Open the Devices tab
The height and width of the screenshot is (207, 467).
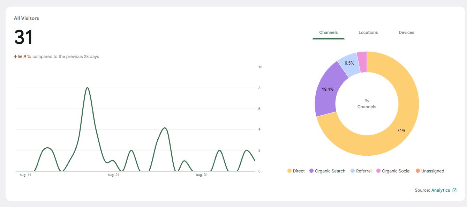coord(406,32)
